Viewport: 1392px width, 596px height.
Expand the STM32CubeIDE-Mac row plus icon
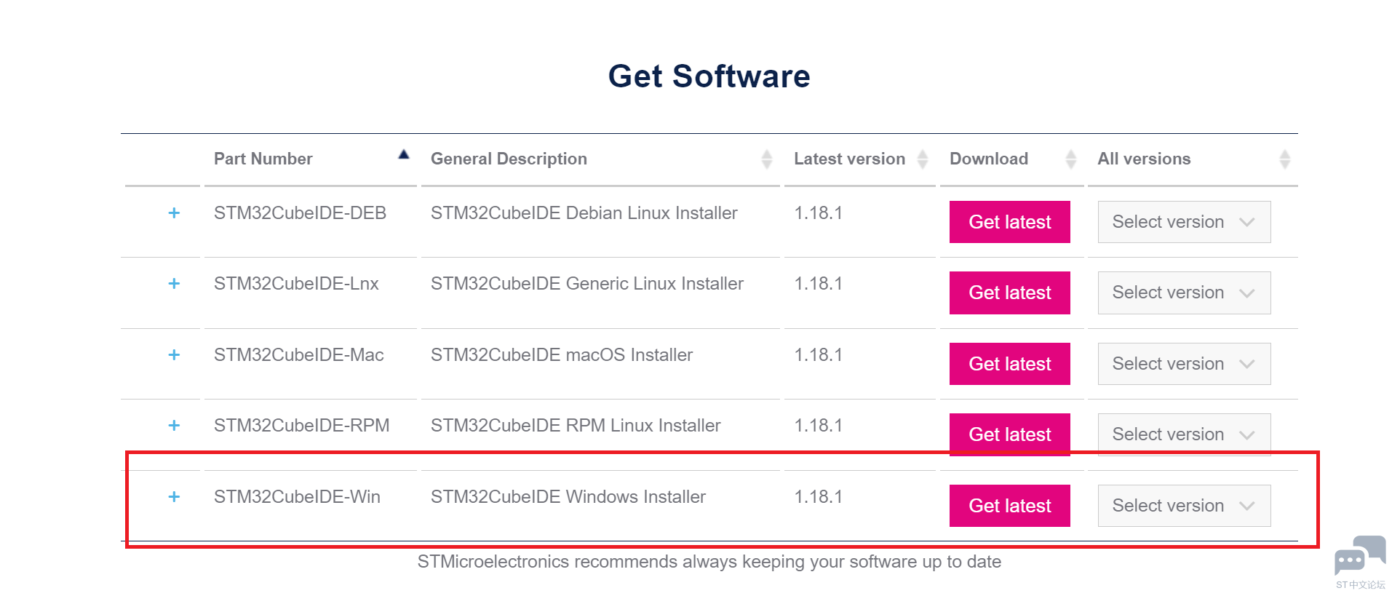174,355
